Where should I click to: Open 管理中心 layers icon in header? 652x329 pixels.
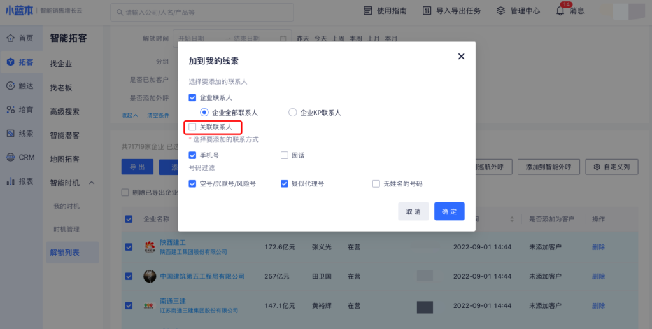tap(500, 11)
